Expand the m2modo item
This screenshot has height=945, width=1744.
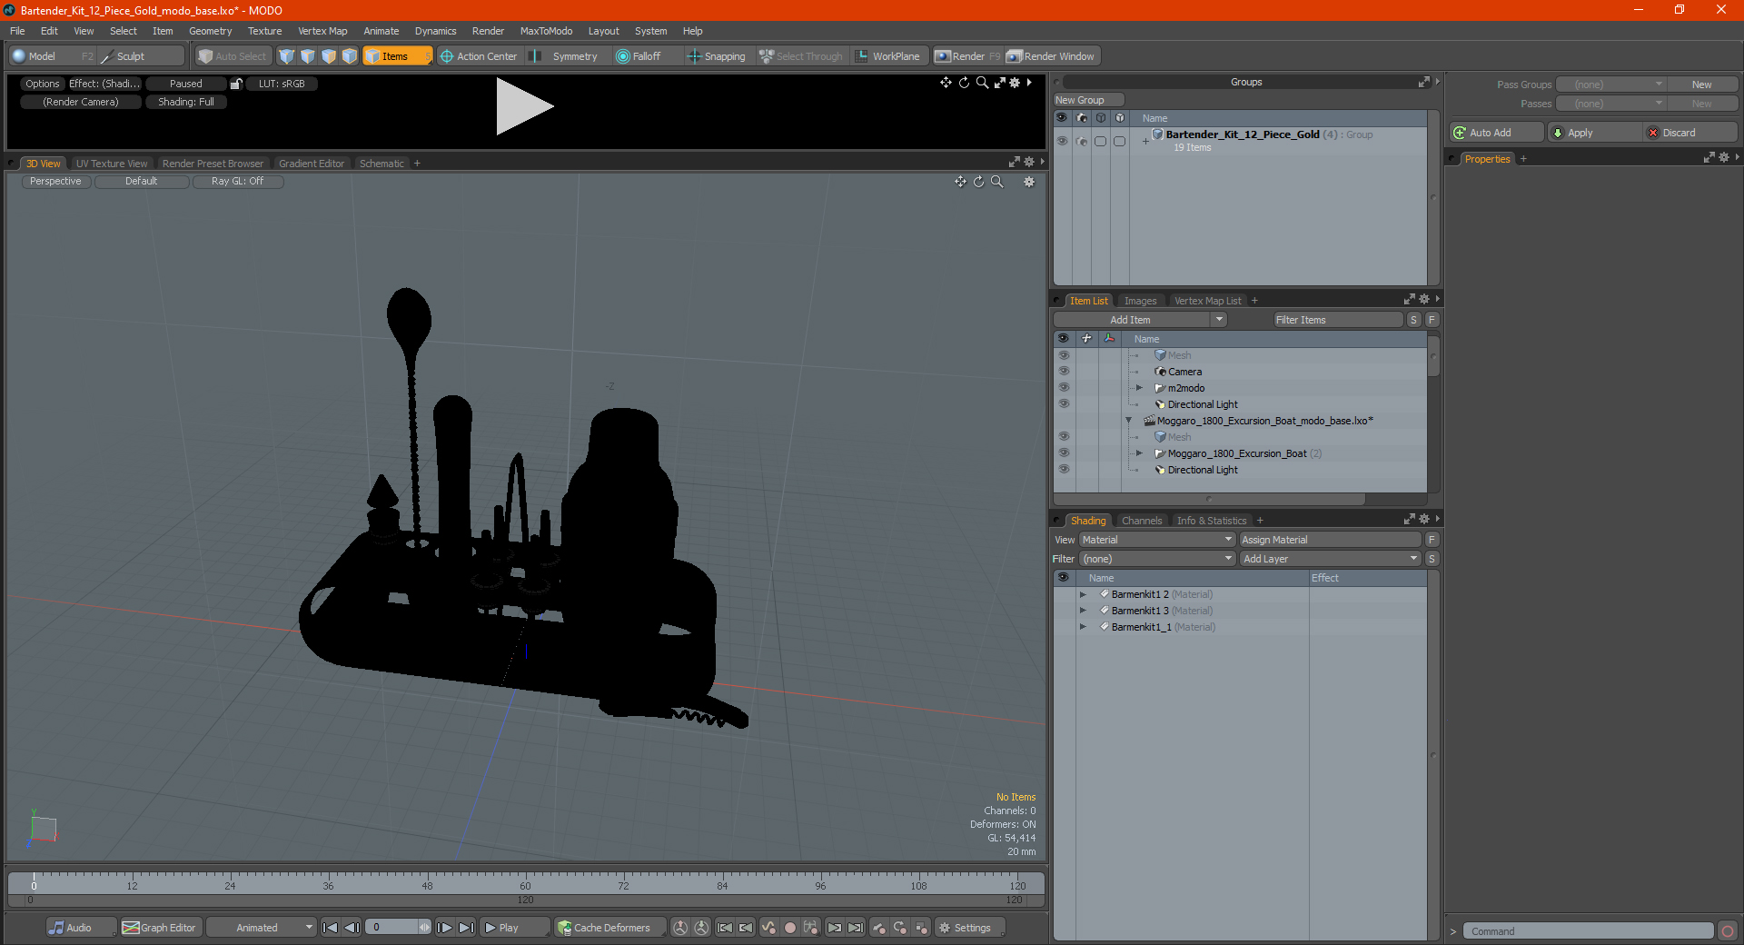tap(1139, 388)
